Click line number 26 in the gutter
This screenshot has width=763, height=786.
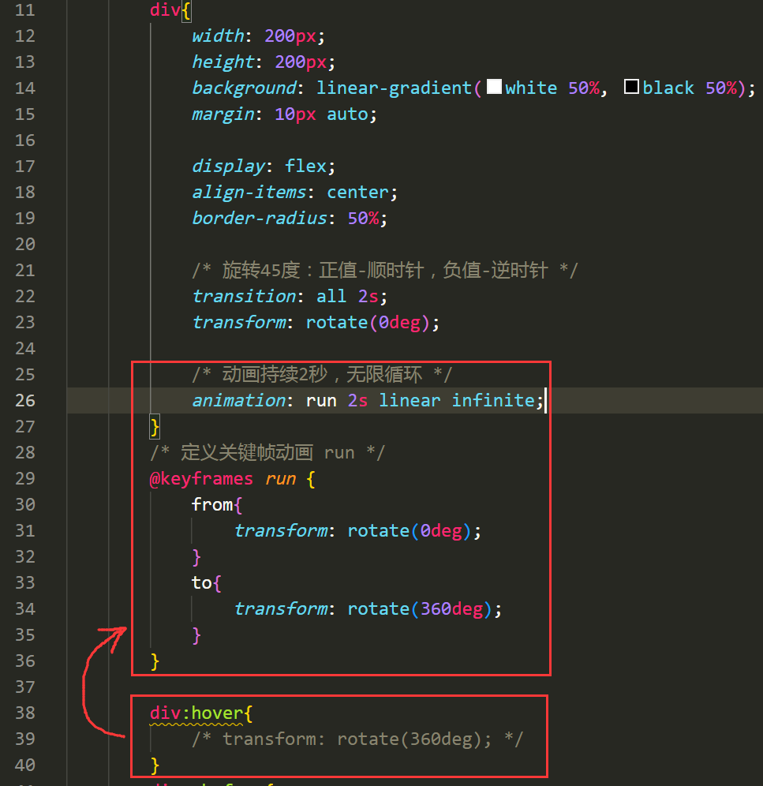(25, 400)
